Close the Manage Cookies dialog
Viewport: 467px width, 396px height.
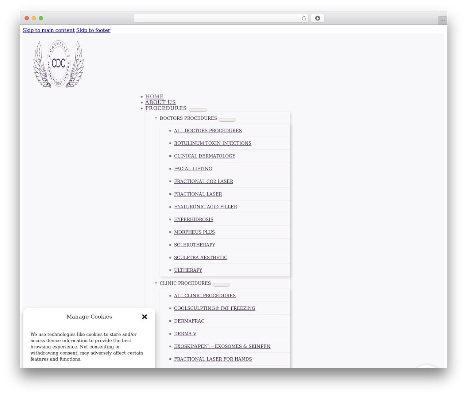[x=144, y=317]
